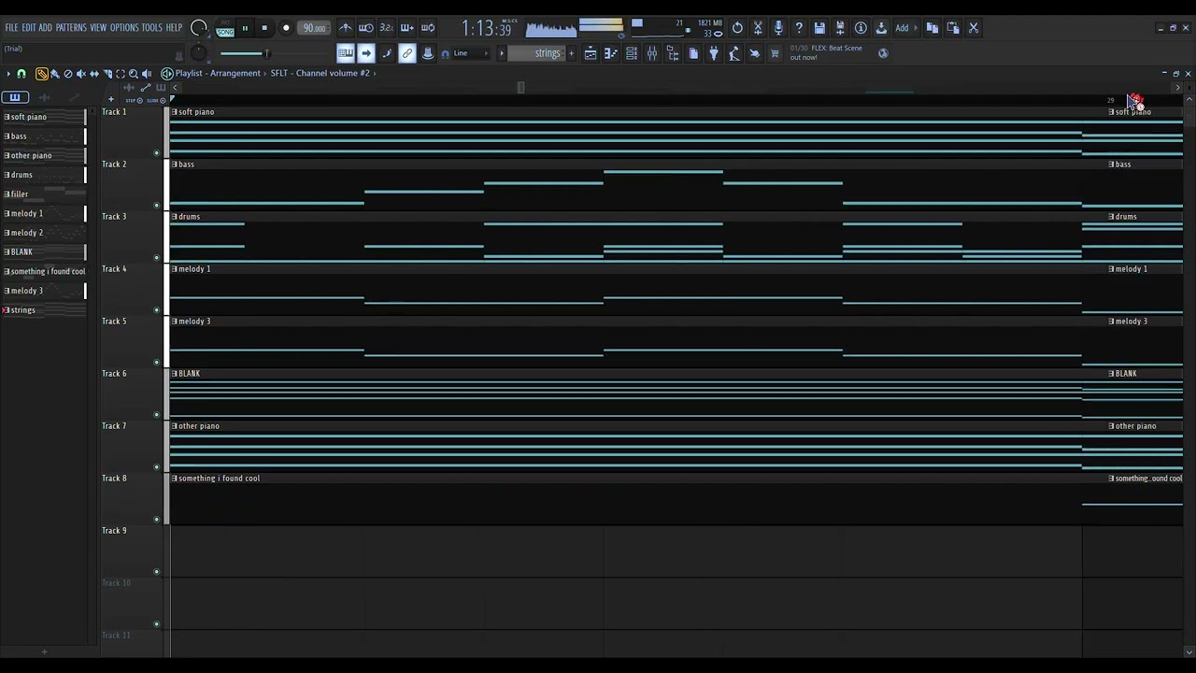Open the Browser icon in toolbar
The image size is (1196, 673).
673,53
